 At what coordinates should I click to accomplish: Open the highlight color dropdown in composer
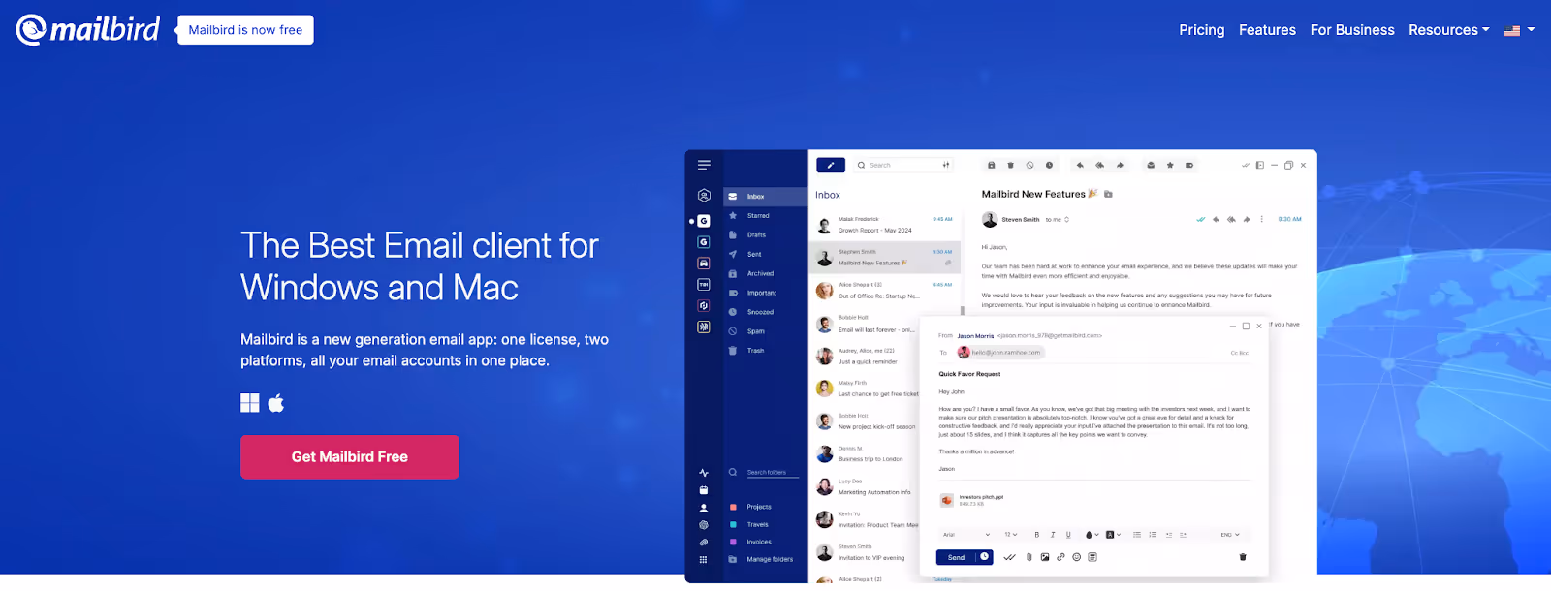tap(1113, 535)
